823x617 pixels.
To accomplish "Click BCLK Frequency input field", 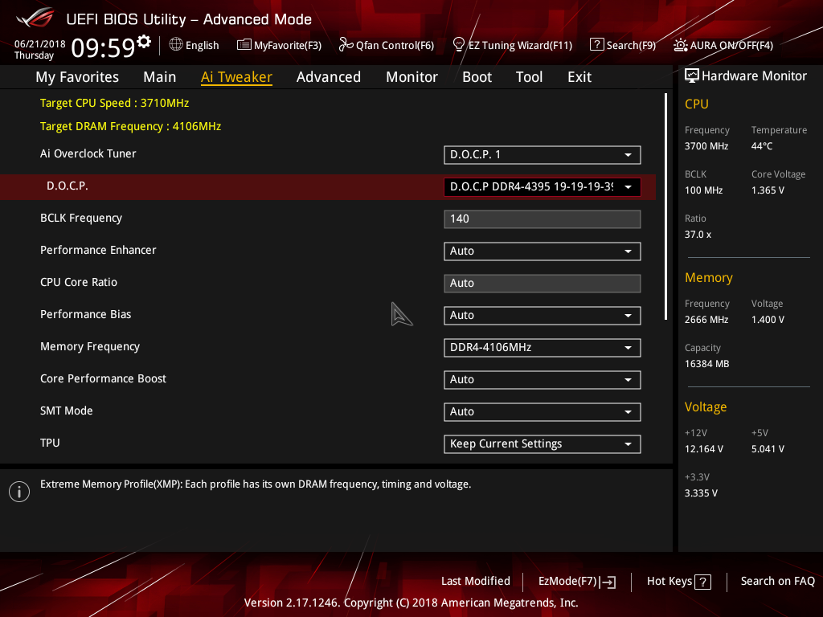I will pos(543,219).
